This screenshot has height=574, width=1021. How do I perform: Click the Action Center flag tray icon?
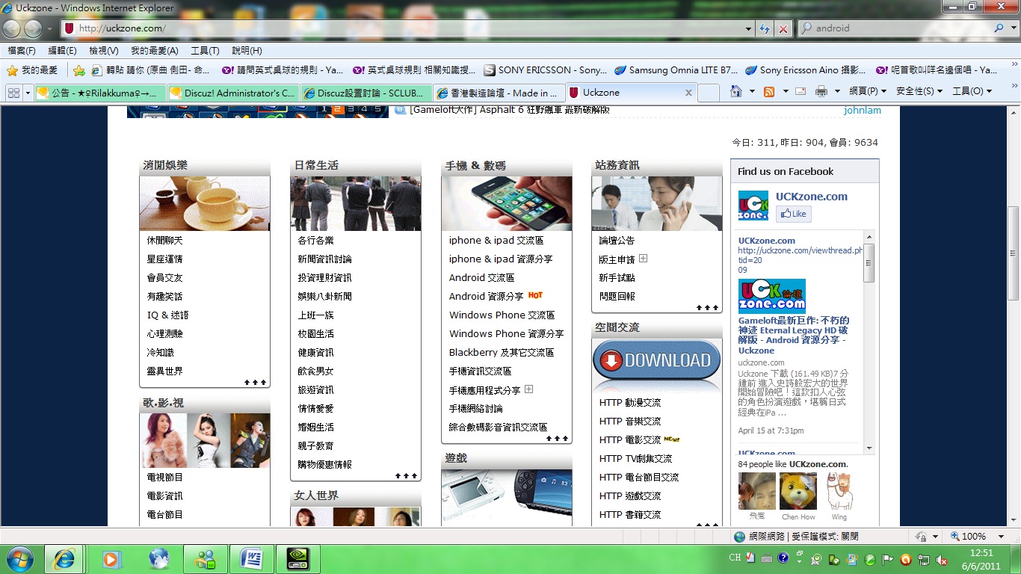coord(888,560)
